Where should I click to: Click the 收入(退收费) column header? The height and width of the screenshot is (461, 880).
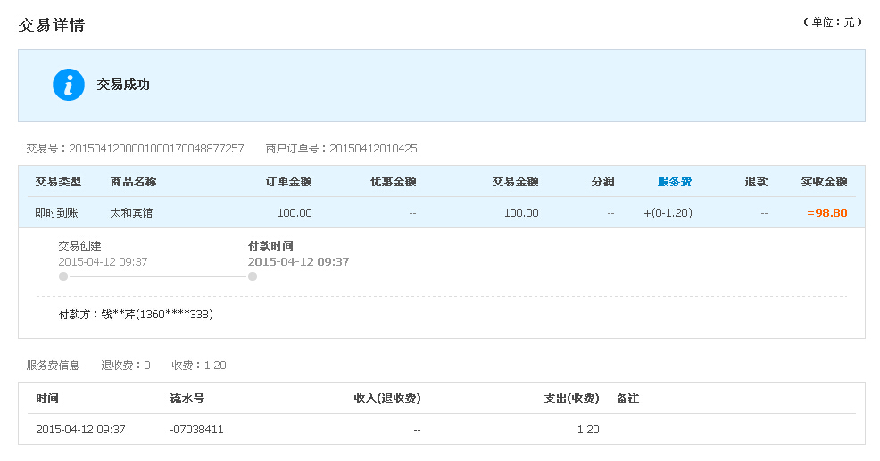387,399
